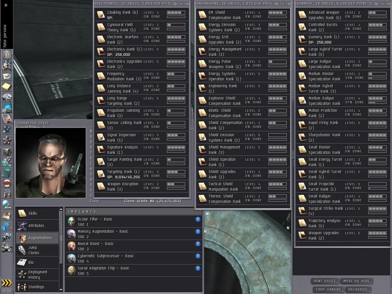Open the Employment History tab
This screenshot has height=294, width=392.
coord(38,274)
